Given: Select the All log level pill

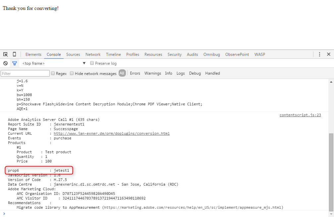Looking at the screenshot, I should pos(122,73).
